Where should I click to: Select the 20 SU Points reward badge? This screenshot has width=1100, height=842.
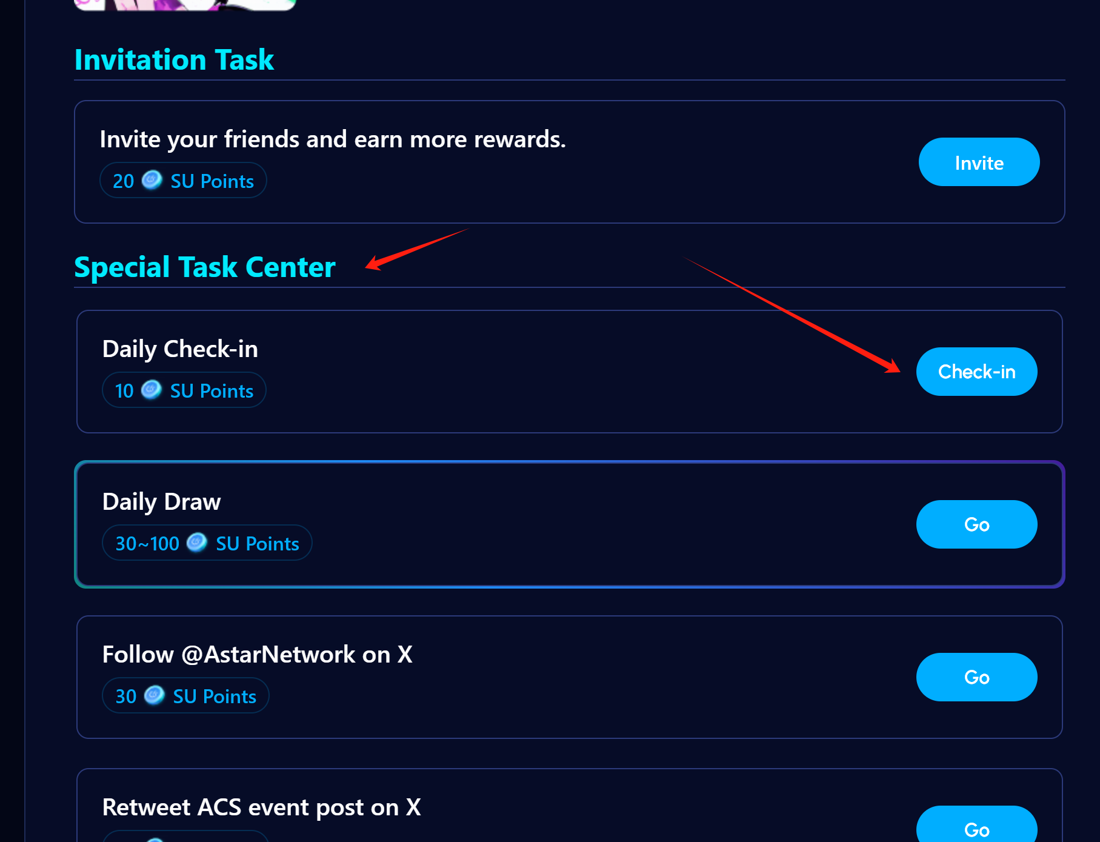[x=183, y=181]
